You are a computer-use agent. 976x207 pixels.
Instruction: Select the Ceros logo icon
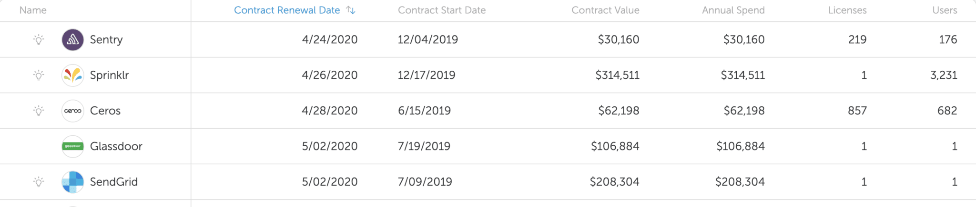point(73,111)
